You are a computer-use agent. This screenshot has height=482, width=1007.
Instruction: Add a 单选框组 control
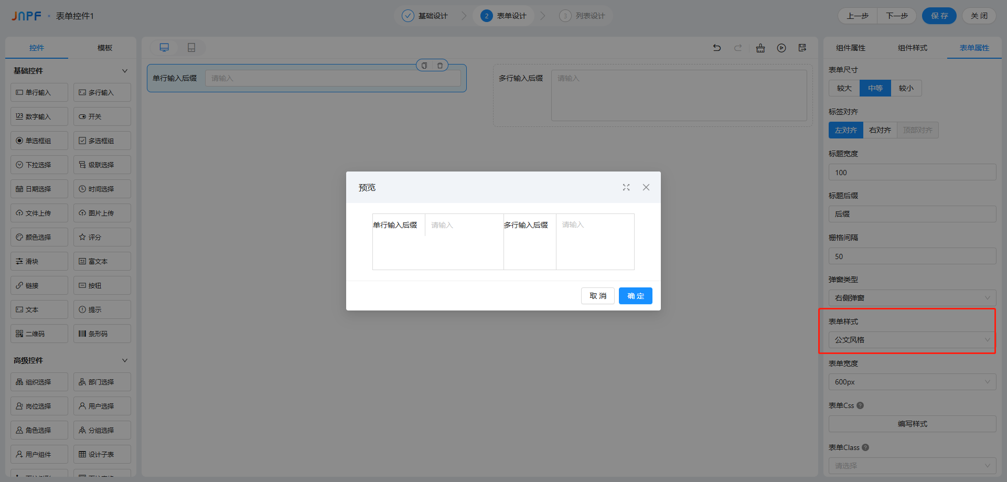tap(39, 141)
